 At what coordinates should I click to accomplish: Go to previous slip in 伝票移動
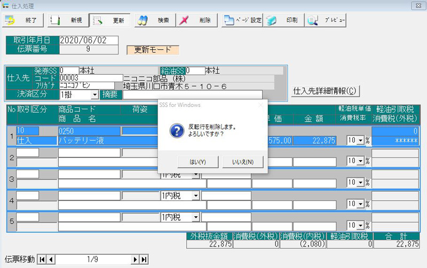(52, 259)
